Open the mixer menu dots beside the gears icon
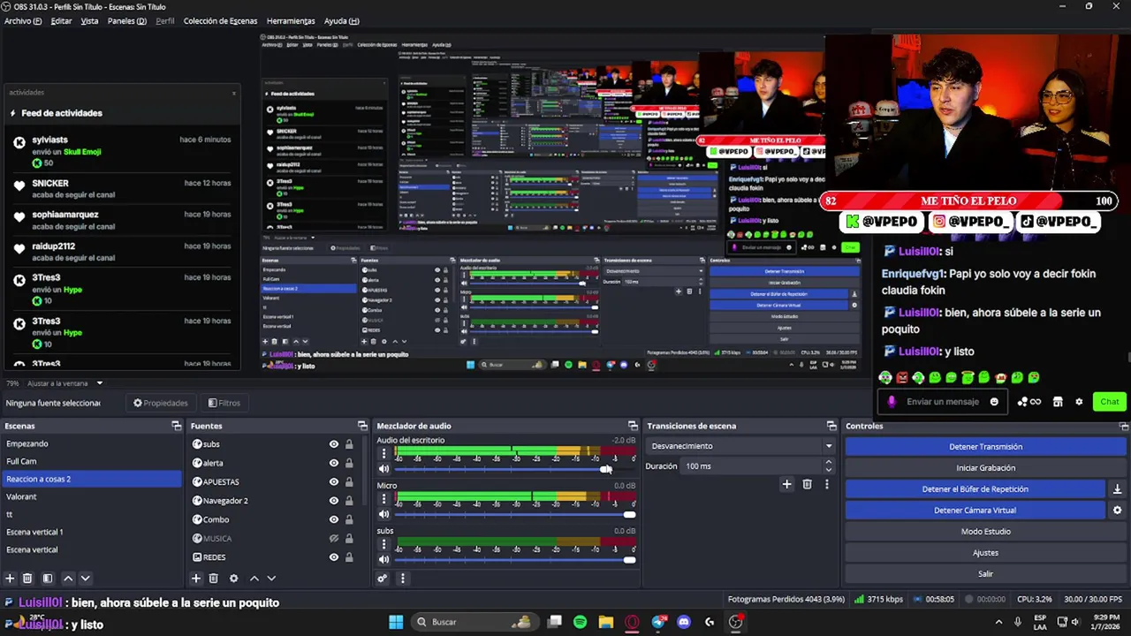1131x636 pixels. [402, 579]
